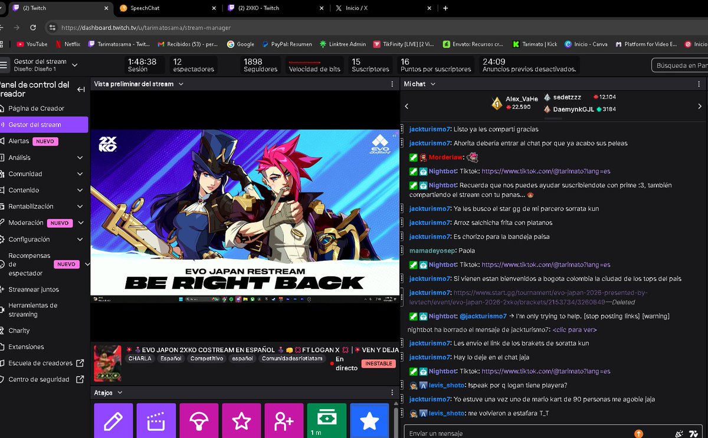This screenshot has height=438, width=708.
Task: Open the edit stream info pencil shortcut
Action: [113, 421]
